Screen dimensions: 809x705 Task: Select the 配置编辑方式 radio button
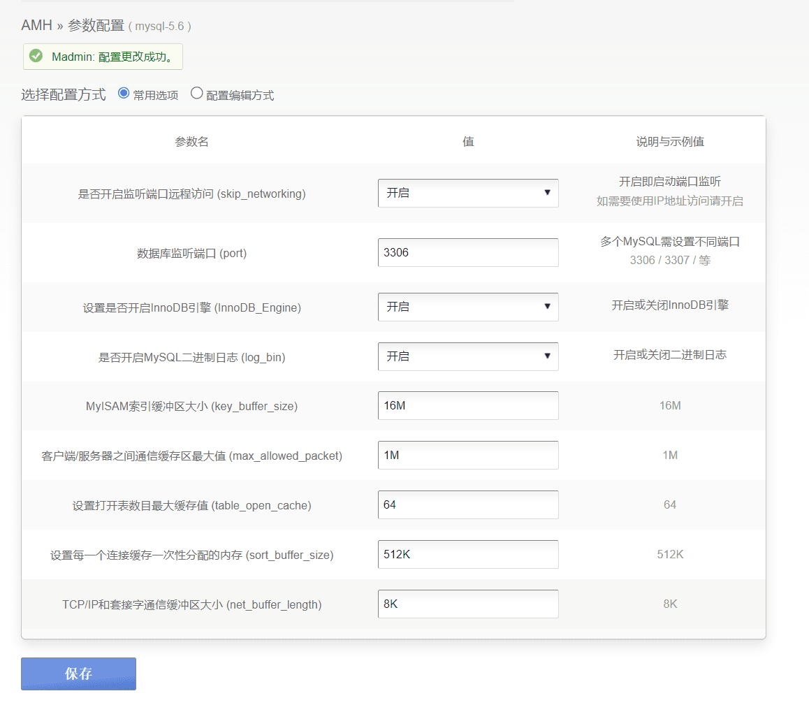[x=196, y=93]
